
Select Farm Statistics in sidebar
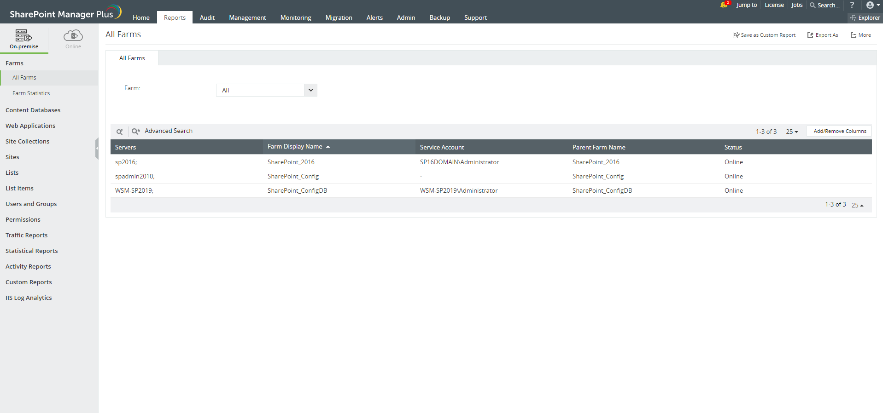[x=31, y=93]
